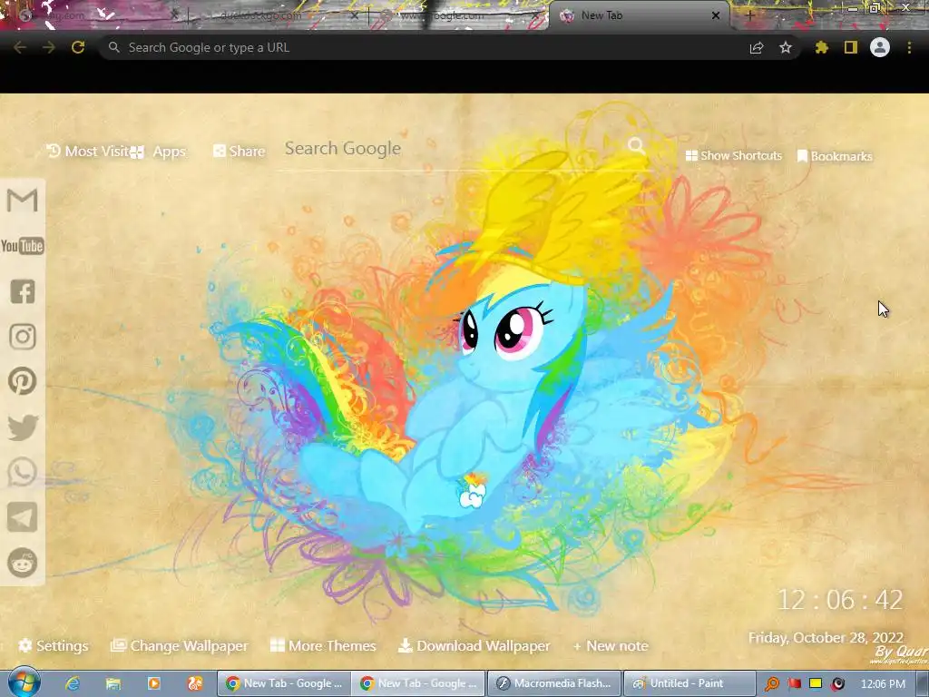929x697 pixels.
Task: Click Download Wallpaper
Action: pos(474,645)
